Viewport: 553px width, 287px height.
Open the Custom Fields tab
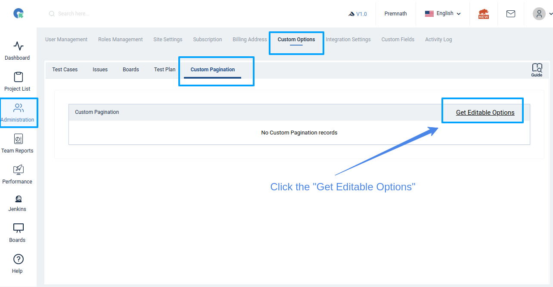coord(398,40)
